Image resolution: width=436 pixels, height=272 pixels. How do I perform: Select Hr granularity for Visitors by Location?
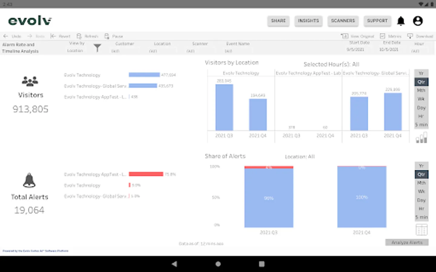click(x=421, y=116)
